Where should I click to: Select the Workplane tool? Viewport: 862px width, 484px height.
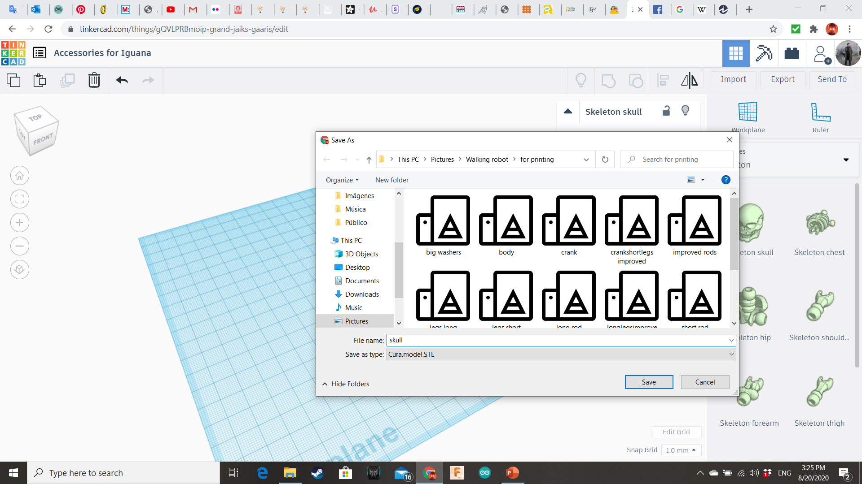[x=748, y=117]
